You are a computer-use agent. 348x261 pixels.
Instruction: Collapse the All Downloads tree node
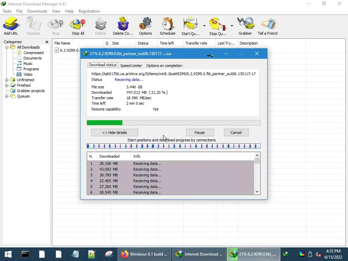[x=7, y=47]
